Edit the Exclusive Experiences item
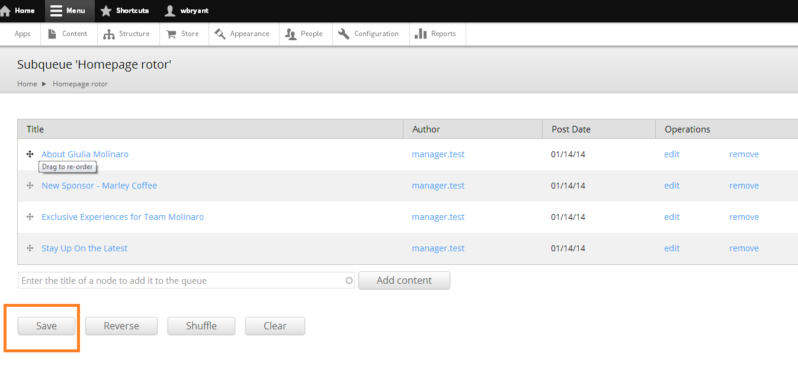798x376 pixels. tap(672, 217)
